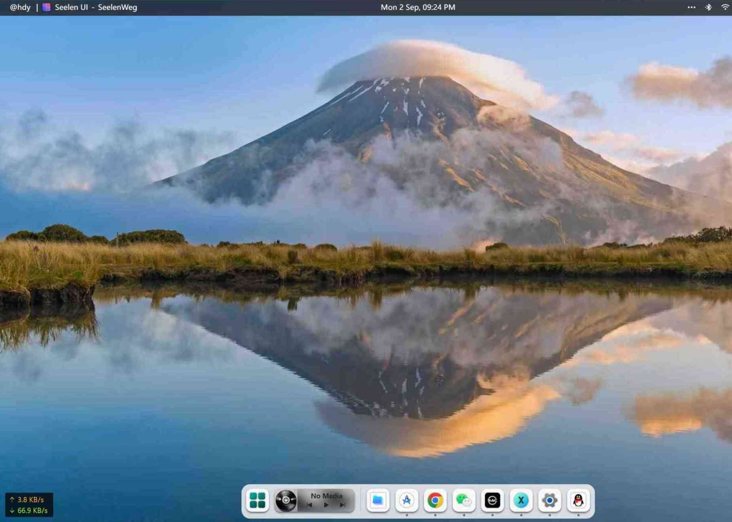Expand the three-dots overflow in top bar
Image resolution: width=732 pixels, height=522 pixels.
[691, 7]
